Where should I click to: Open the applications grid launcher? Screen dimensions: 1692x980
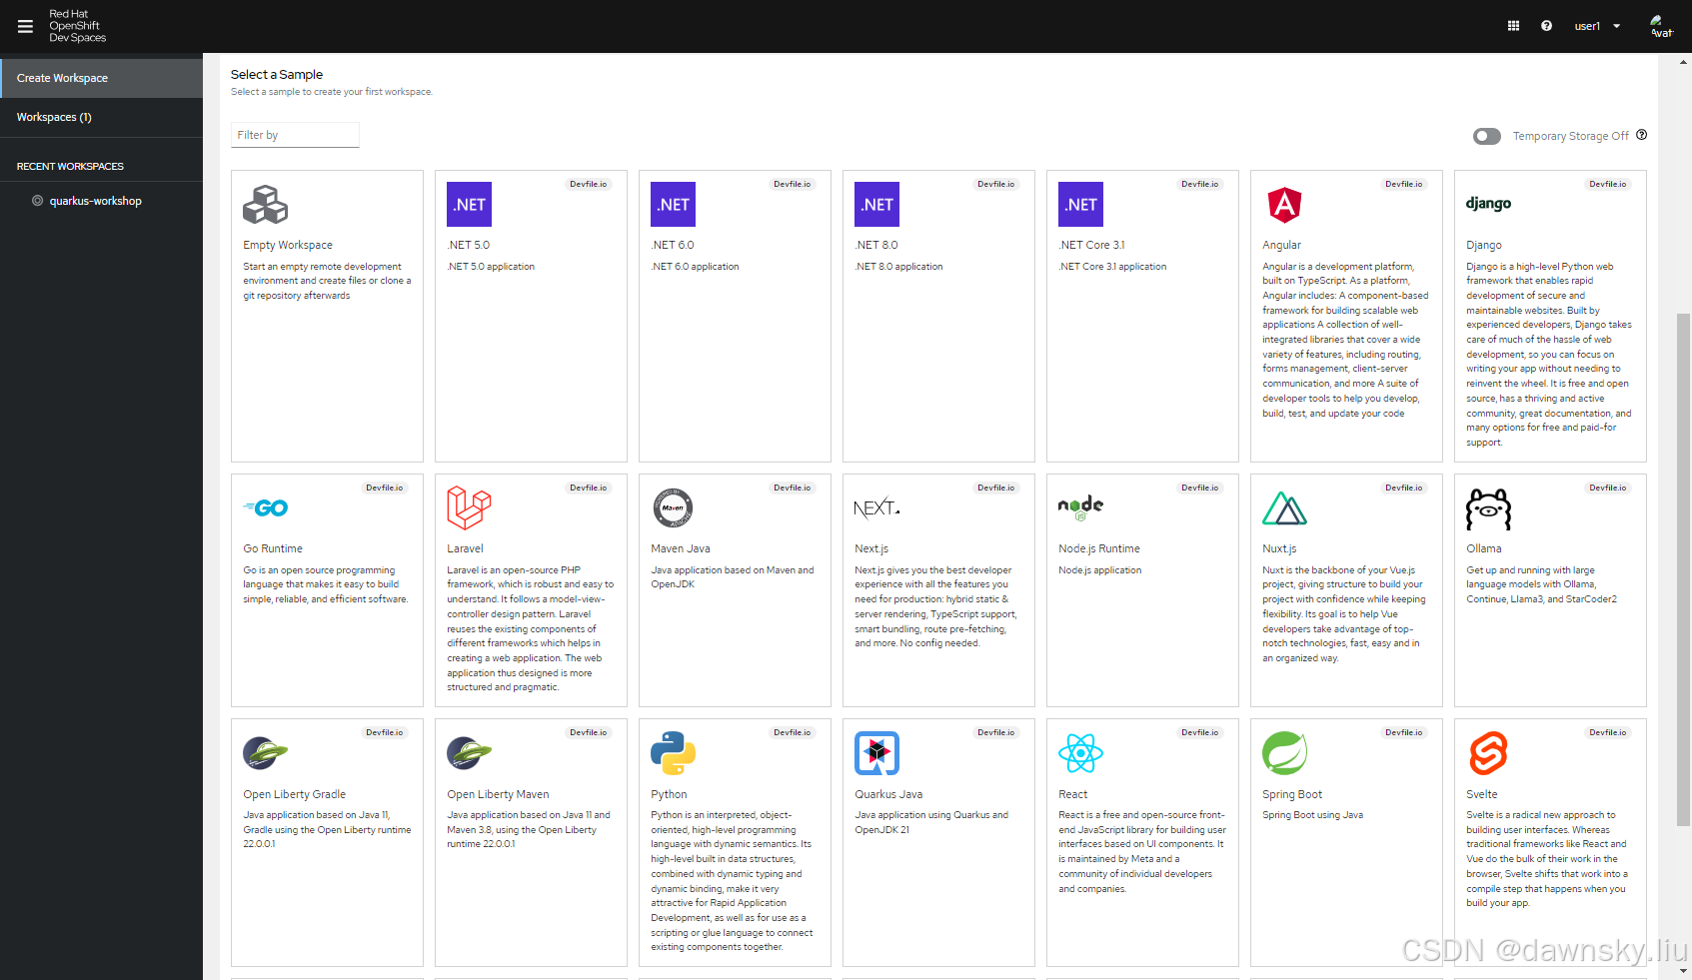pos(1513,26)
